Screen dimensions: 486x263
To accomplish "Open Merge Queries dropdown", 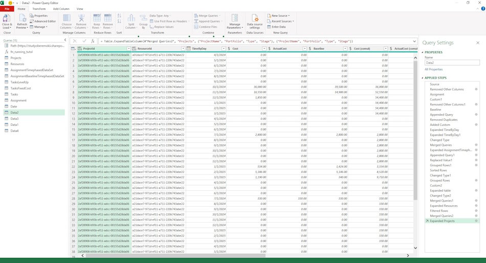I will tap(207, 16).
